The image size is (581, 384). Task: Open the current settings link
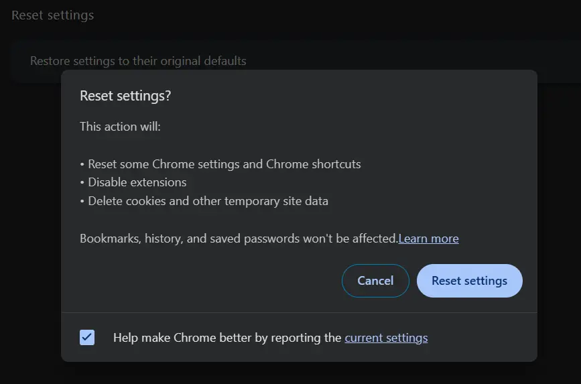(x=386, y=338)
